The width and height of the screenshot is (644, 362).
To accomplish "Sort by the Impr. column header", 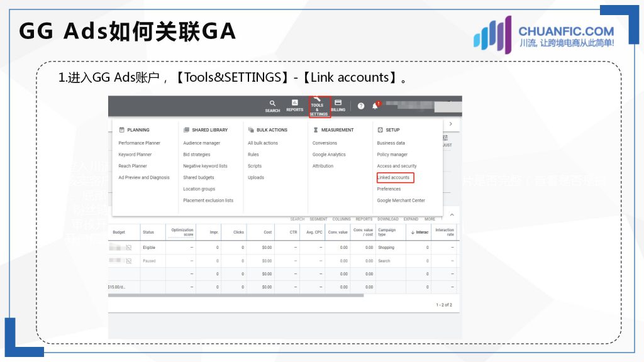I will pos(214,233).
